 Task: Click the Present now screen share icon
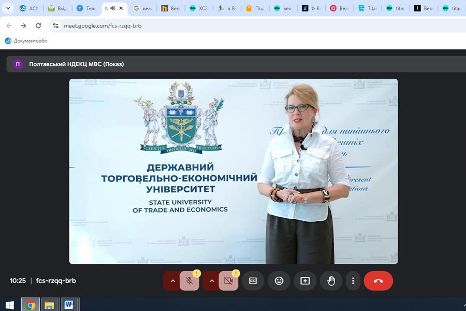(305, 280)
